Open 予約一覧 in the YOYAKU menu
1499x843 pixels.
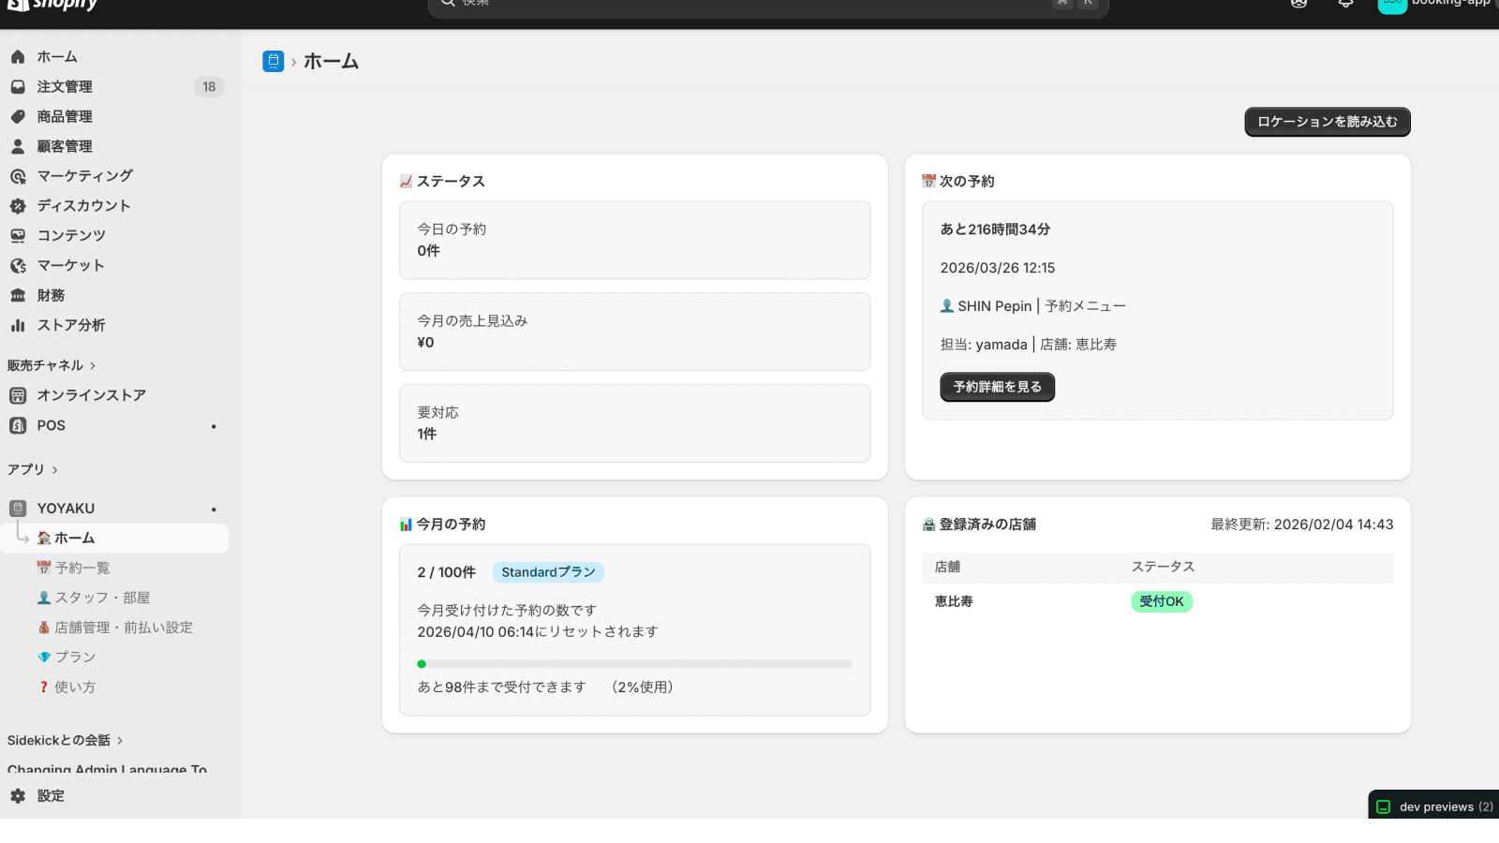(82, 568)
